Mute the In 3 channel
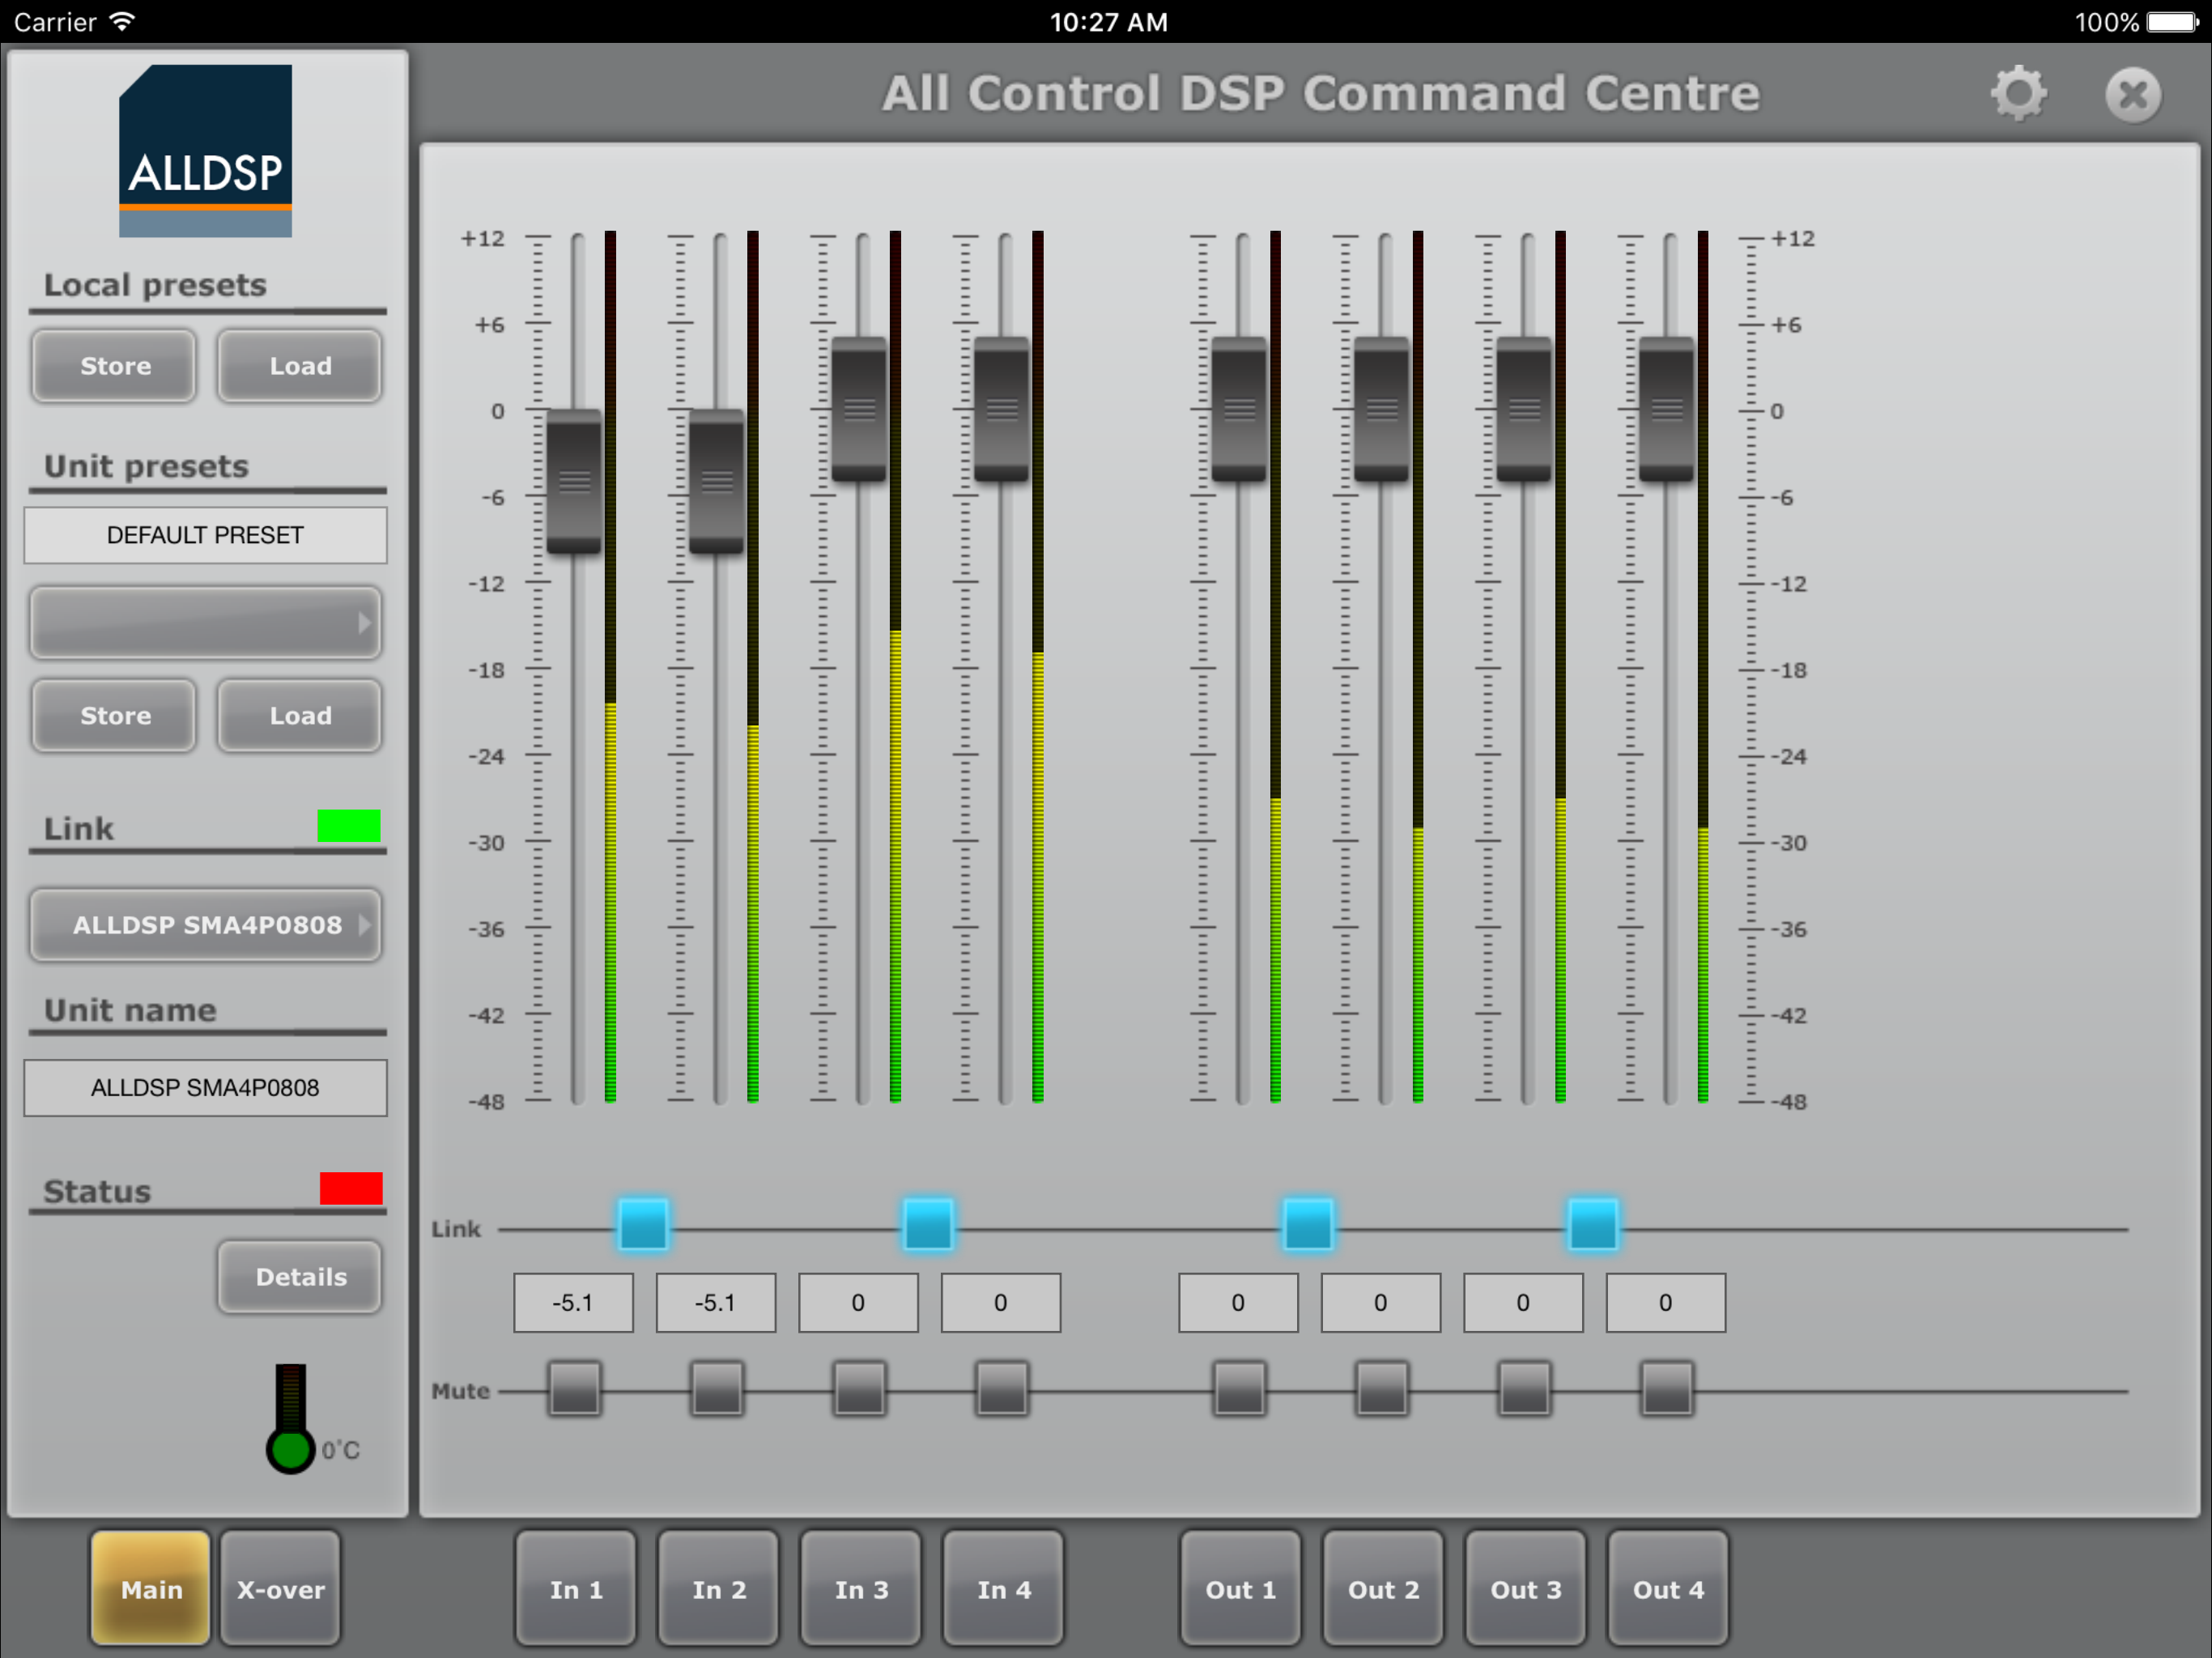The image size is (2212, 1658). [859, 1389]
